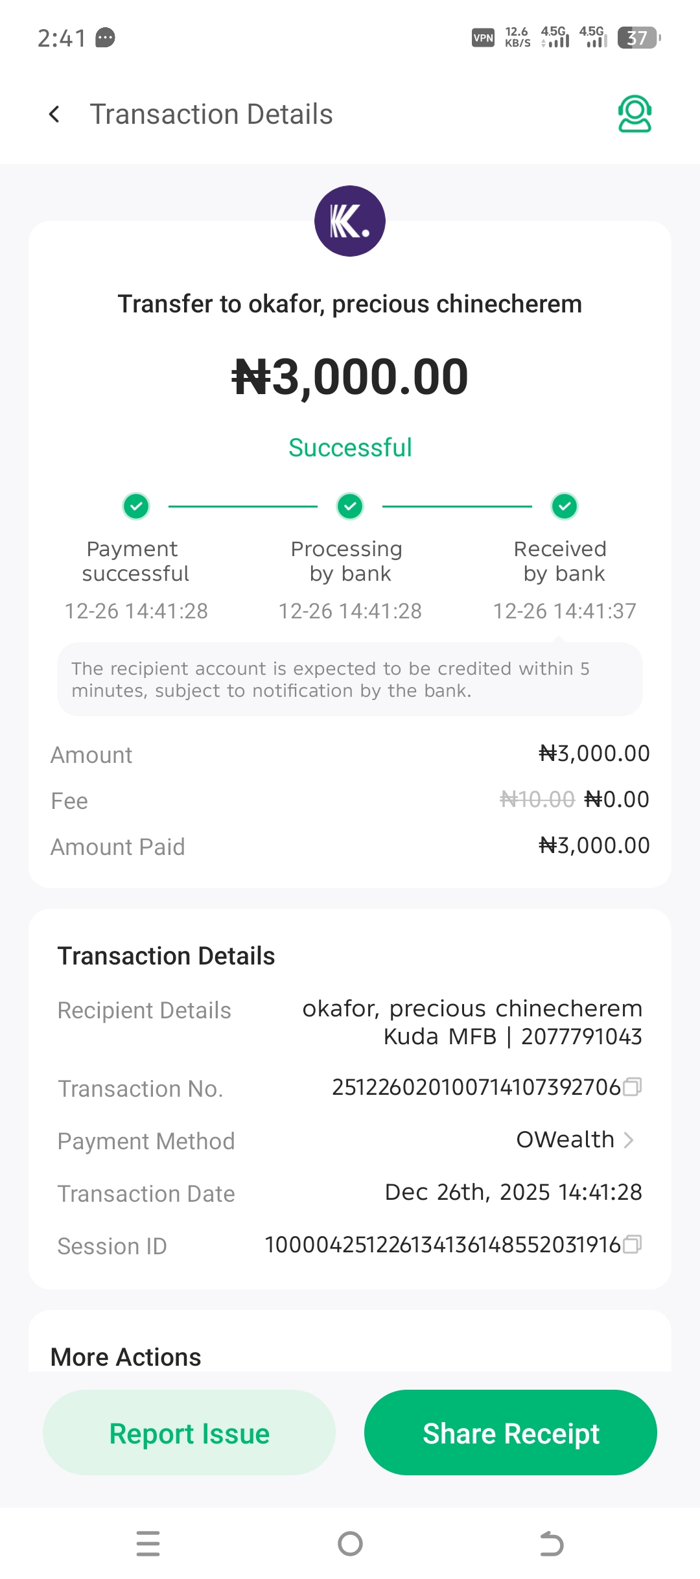Tap the Report Issue button
Image resolution: width=700 pixels, height=1579 pixels.
click(189, 1433)
